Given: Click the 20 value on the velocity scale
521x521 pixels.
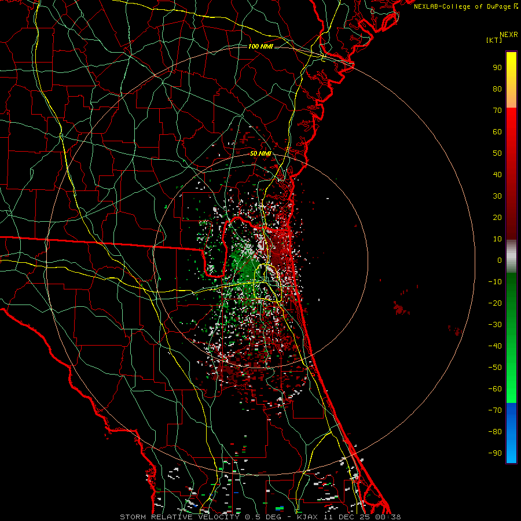Looking at the screenshot, I should coord(497,217).
